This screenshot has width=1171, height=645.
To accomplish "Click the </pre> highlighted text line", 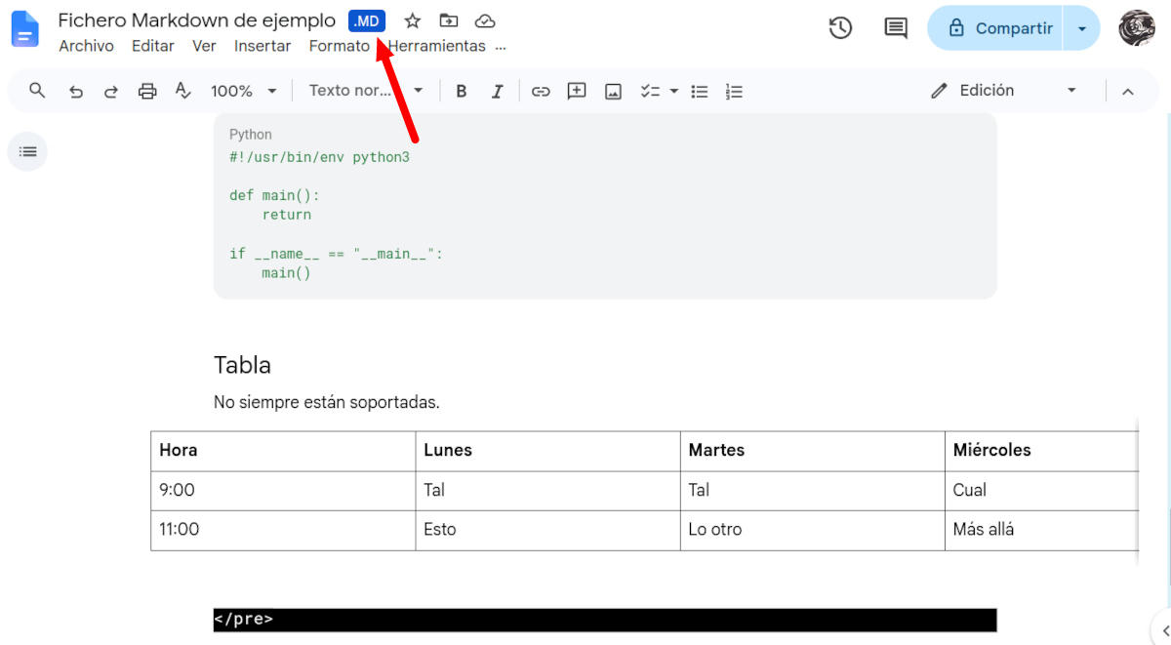I will pos(605,620).
